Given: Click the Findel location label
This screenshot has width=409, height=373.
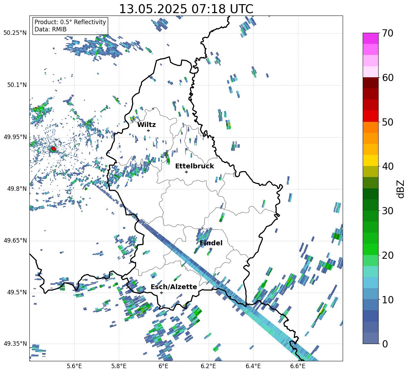Looking at the screenshot, I should click(211, 243).
